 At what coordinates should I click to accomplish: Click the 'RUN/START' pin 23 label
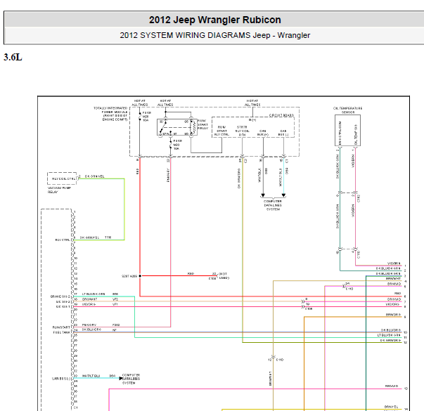pyautogui.click(x=61, y=327)
